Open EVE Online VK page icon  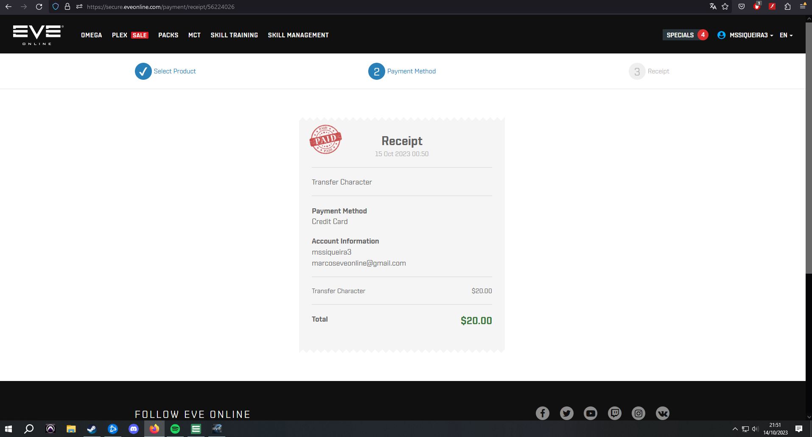663,413
